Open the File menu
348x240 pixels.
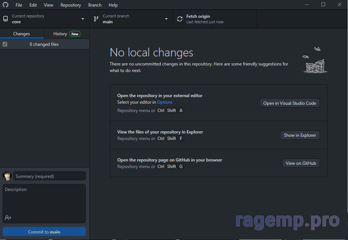tap(19, 5)
